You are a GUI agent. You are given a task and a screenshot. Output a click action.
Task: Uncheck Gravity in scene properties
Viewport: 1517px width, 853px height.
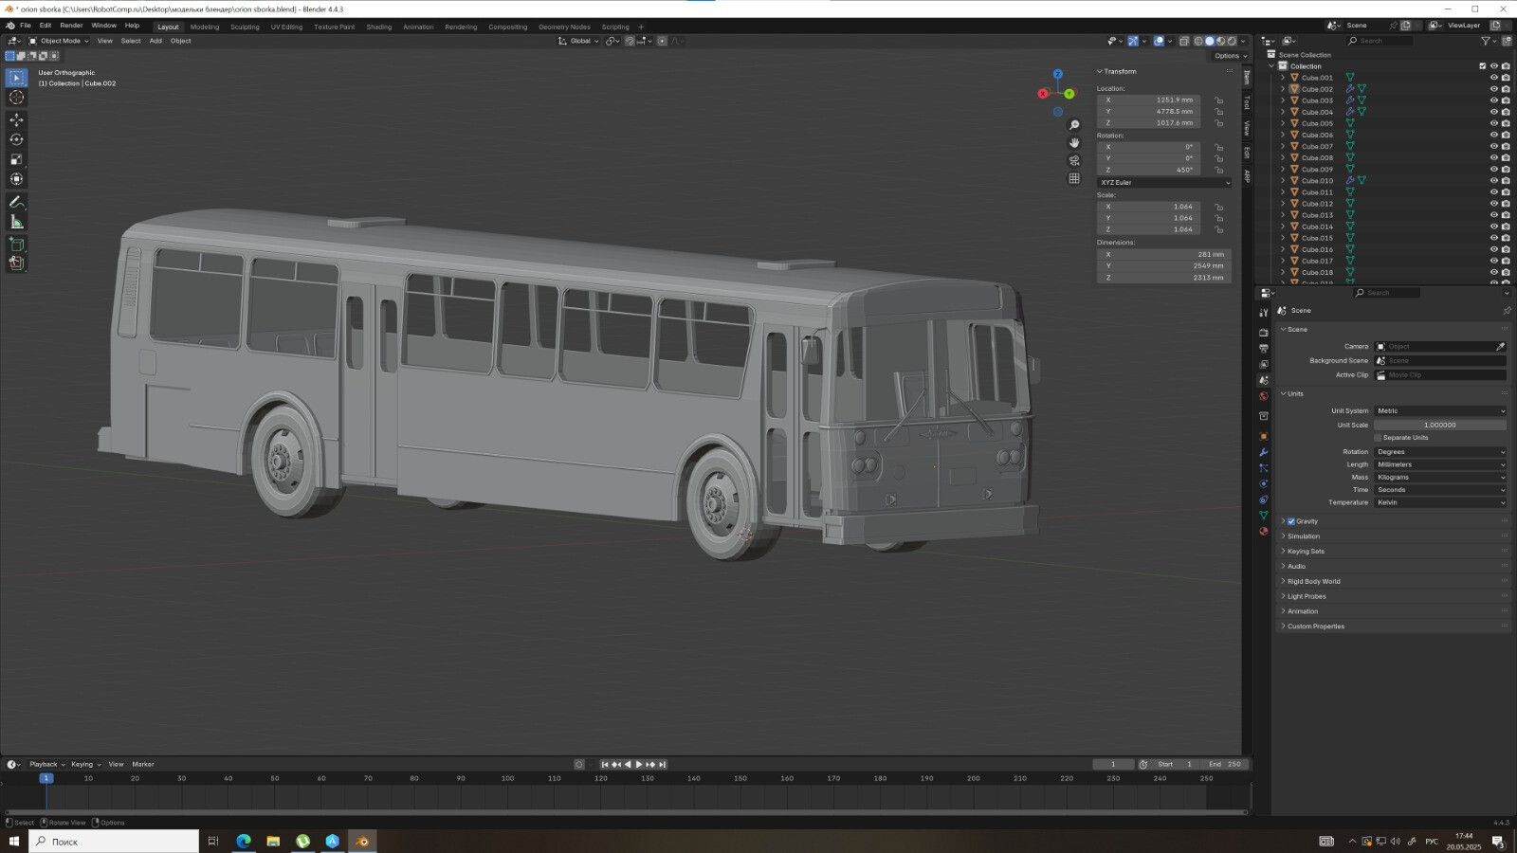click(x=1290, y=520)
